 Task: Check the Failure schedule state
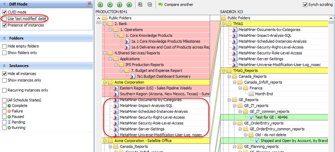coord(4,111)
